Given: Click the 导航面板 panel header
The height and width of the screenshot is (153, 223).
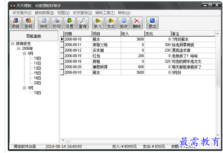Looking at the screenshot, I should tap(34, 36).
